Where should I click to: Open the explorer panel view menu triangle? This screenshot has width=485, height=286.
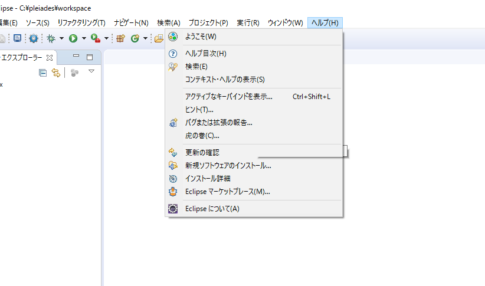pyautogui.click(x=91, y=72)
